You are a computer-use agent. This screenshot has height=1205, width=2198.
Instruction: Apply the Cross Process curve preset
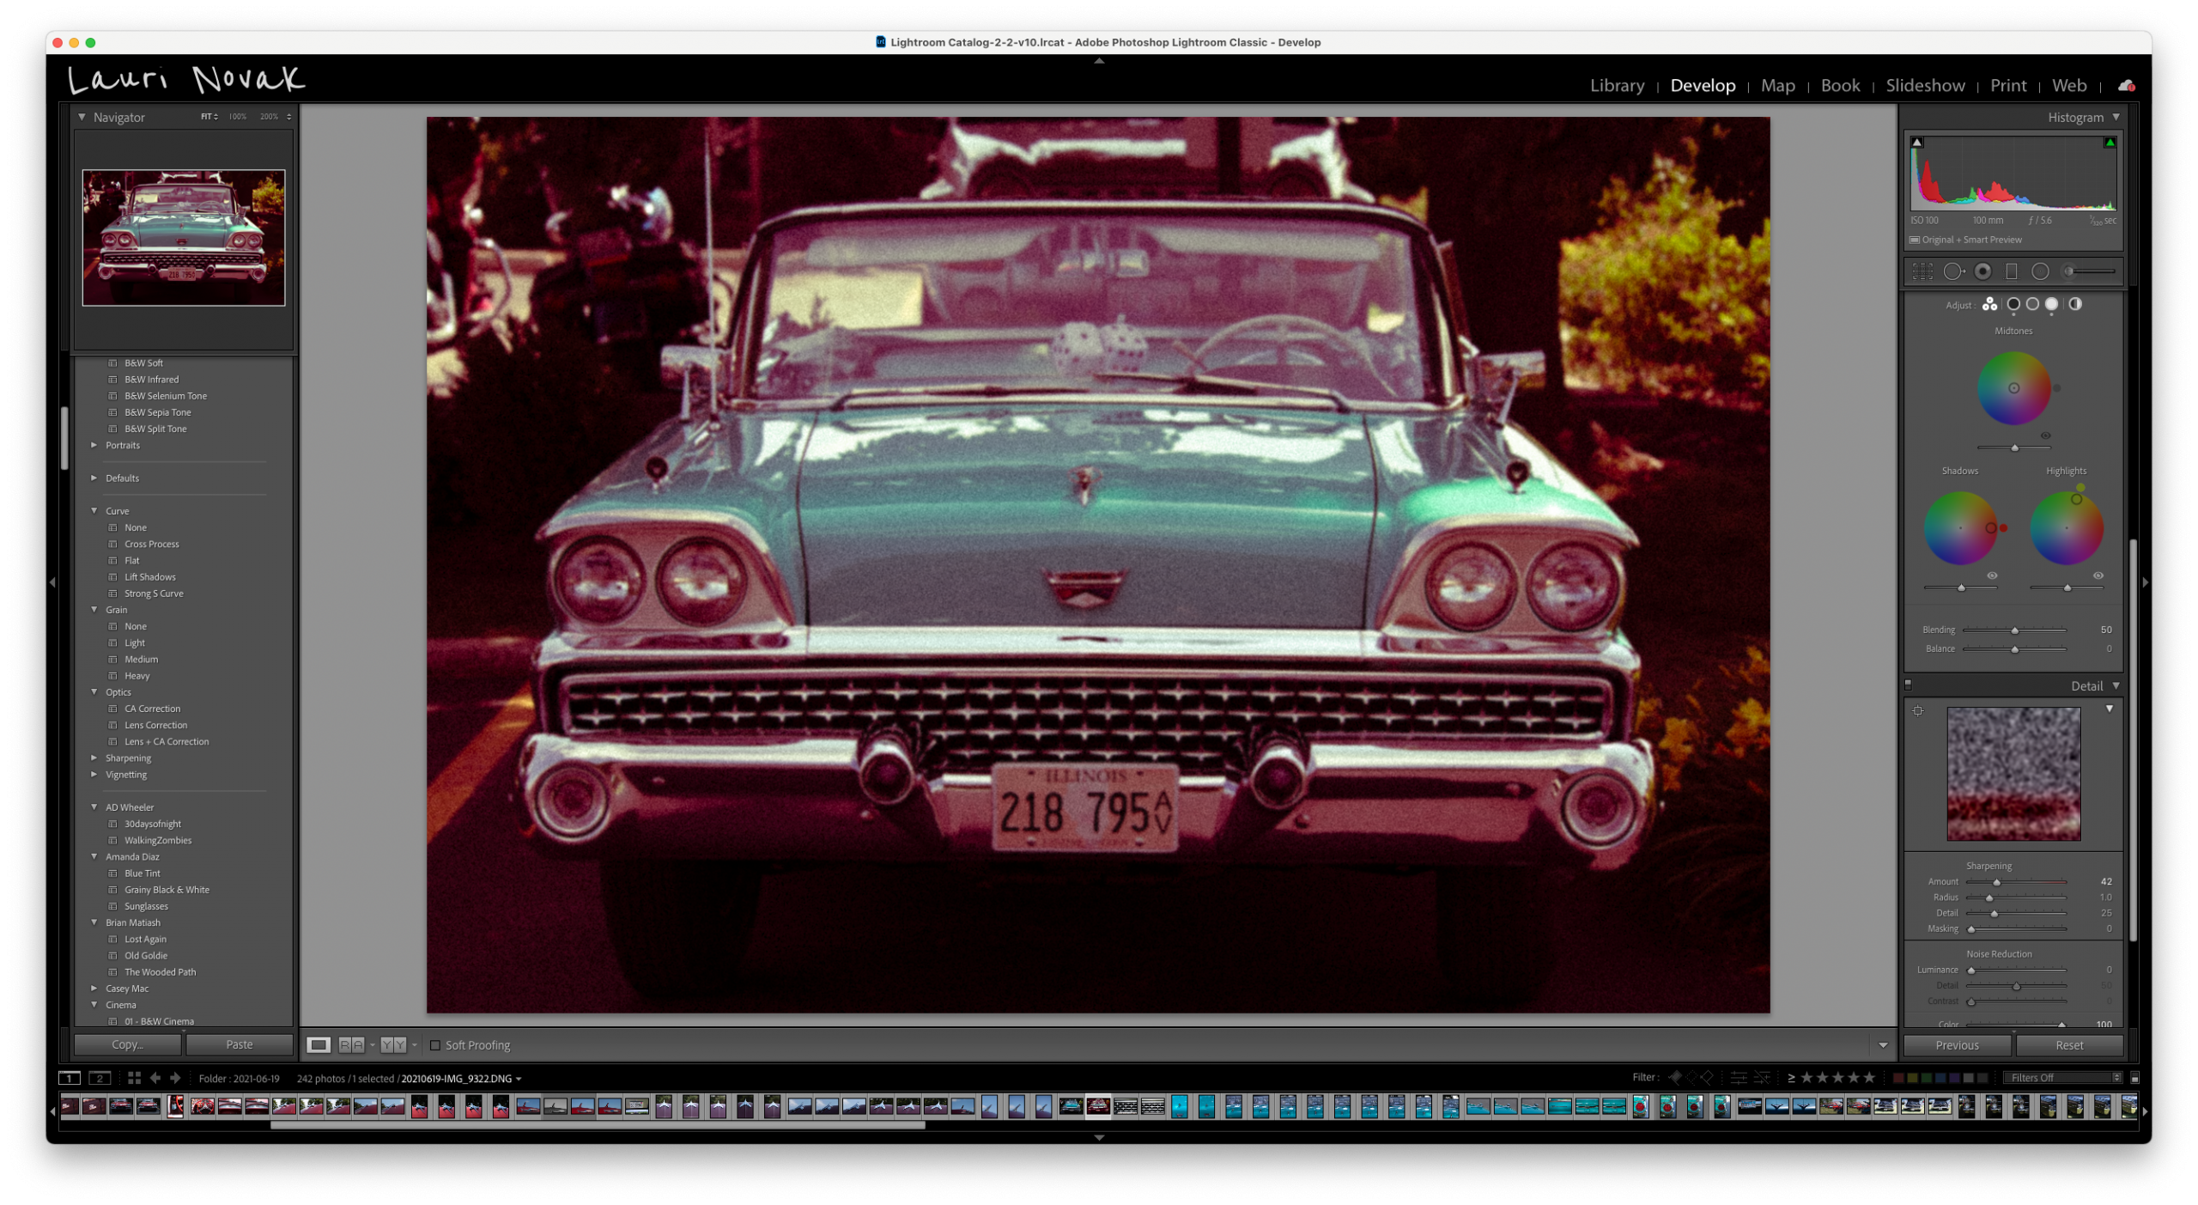[151, 544]
